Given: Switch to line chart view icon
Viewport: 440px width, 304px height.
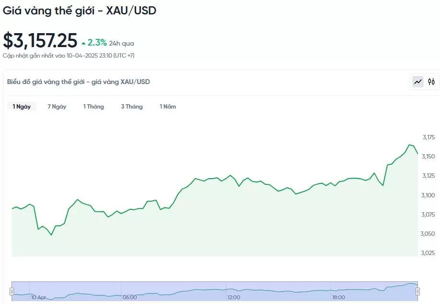Looking at the screenshot, I should pyautogui.click(x=418, y=82).
